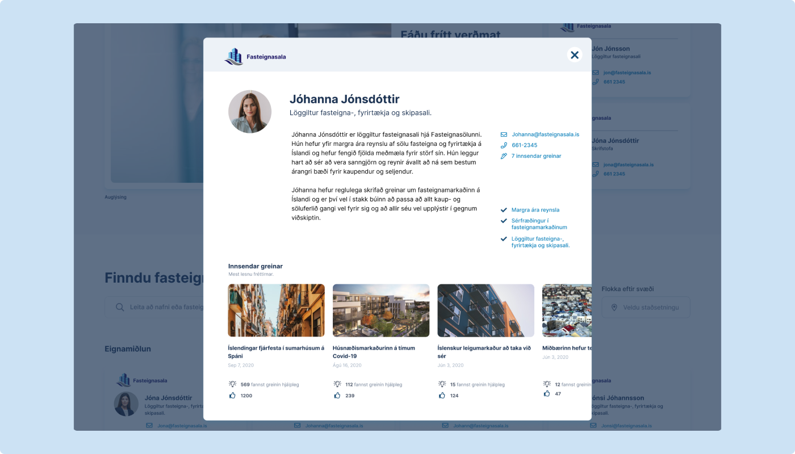
Task: Click lightbulb icon next to 569 helpful
Action: click(232, 384)
